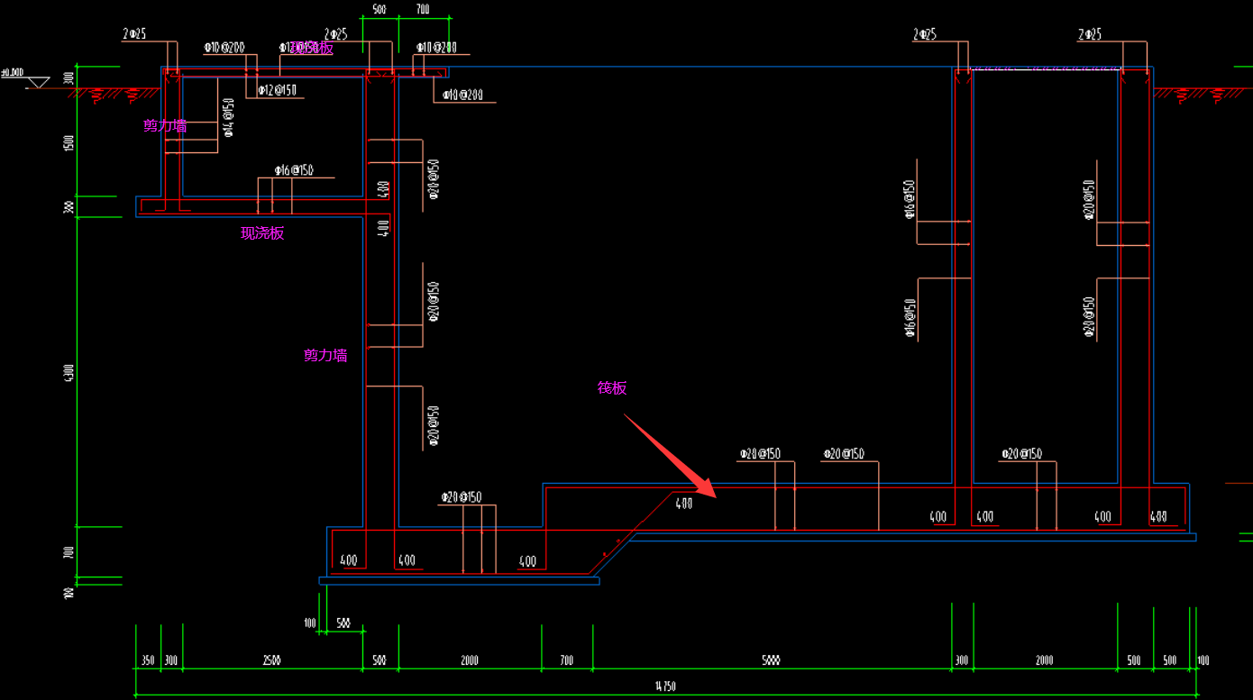
Task: Select 100 at end of bottom dimension chain
Action: click(x=1203, y=660)
